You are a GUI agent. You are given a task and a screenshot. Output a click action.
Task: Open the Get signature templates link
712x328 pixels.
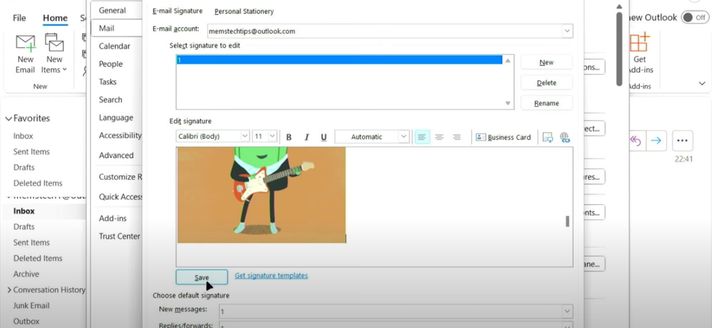271,276
